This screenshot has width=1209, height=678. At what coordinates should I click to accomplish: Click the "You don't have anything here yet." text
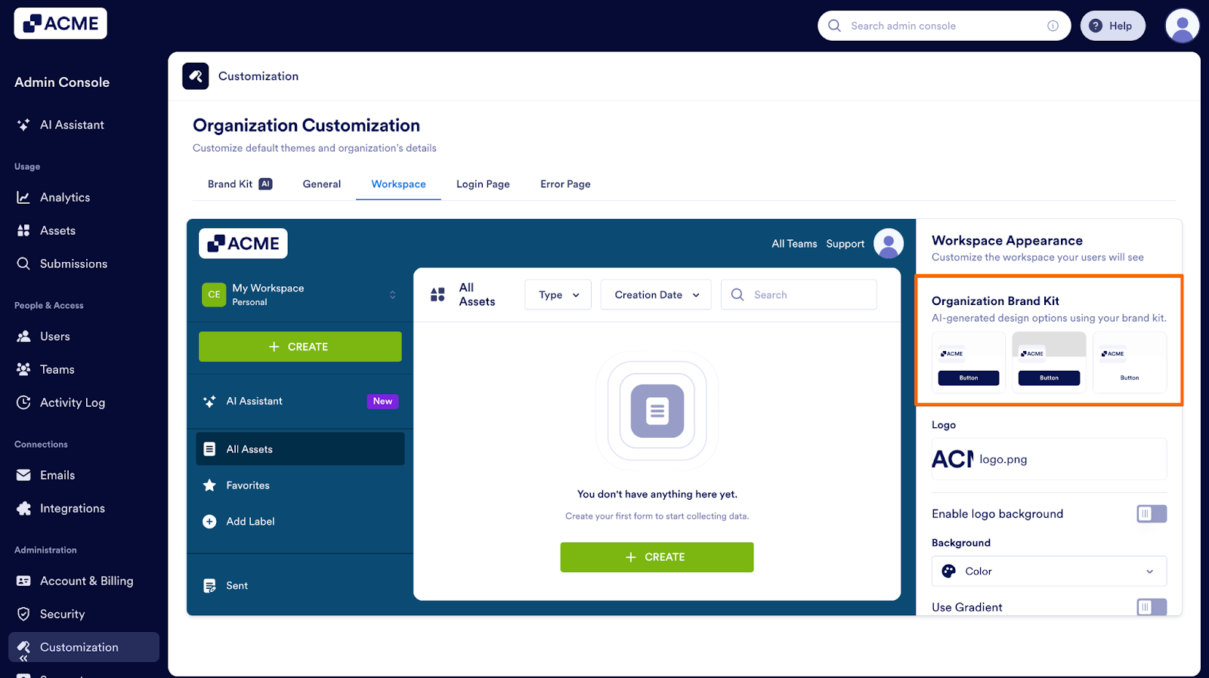click(x=657, y=495)
